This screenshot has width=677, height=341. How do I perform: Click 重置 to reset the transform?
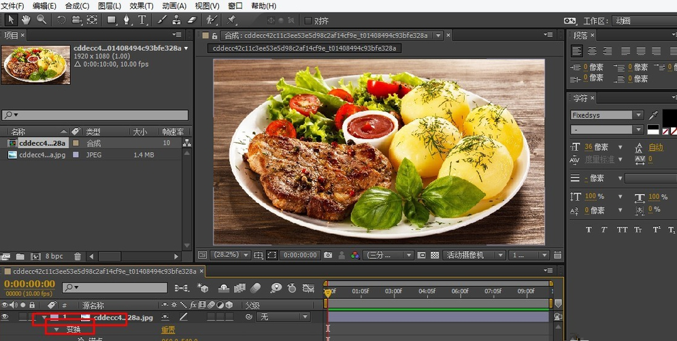pyautogui.click(x=168, y=329)
